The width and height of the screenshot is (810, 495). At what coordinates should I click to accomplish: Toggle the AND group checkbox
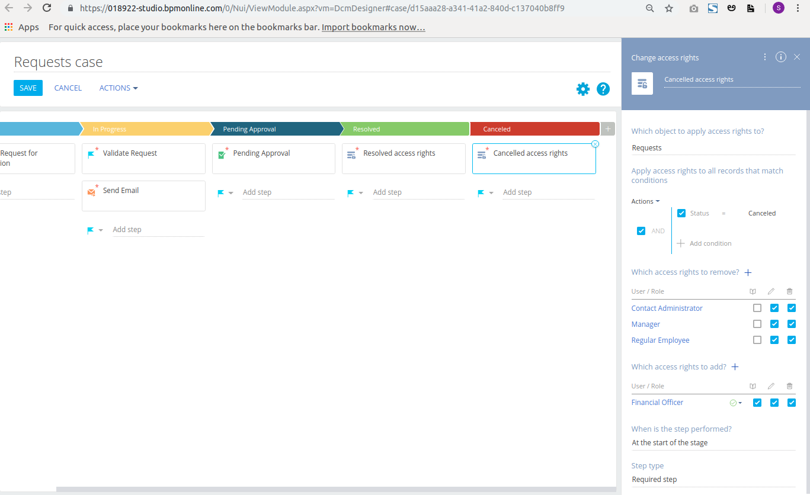click(x=641, y=231)
